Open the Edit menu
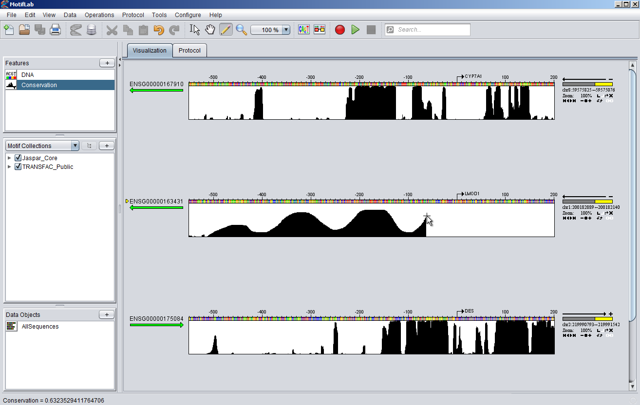Viewport: 640px width, 405px height. 30,15
